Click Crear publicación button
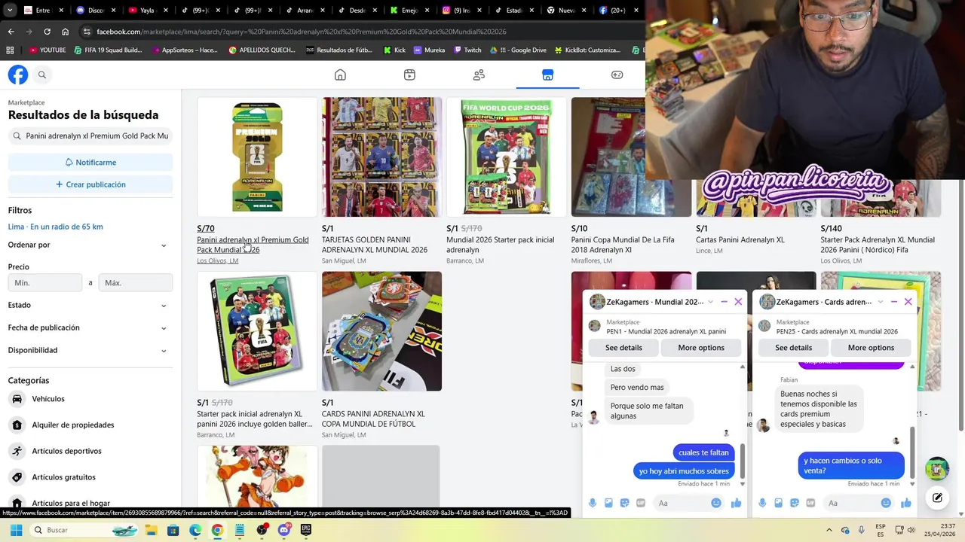Screen dimensions: 965x542 click(90, 184)
